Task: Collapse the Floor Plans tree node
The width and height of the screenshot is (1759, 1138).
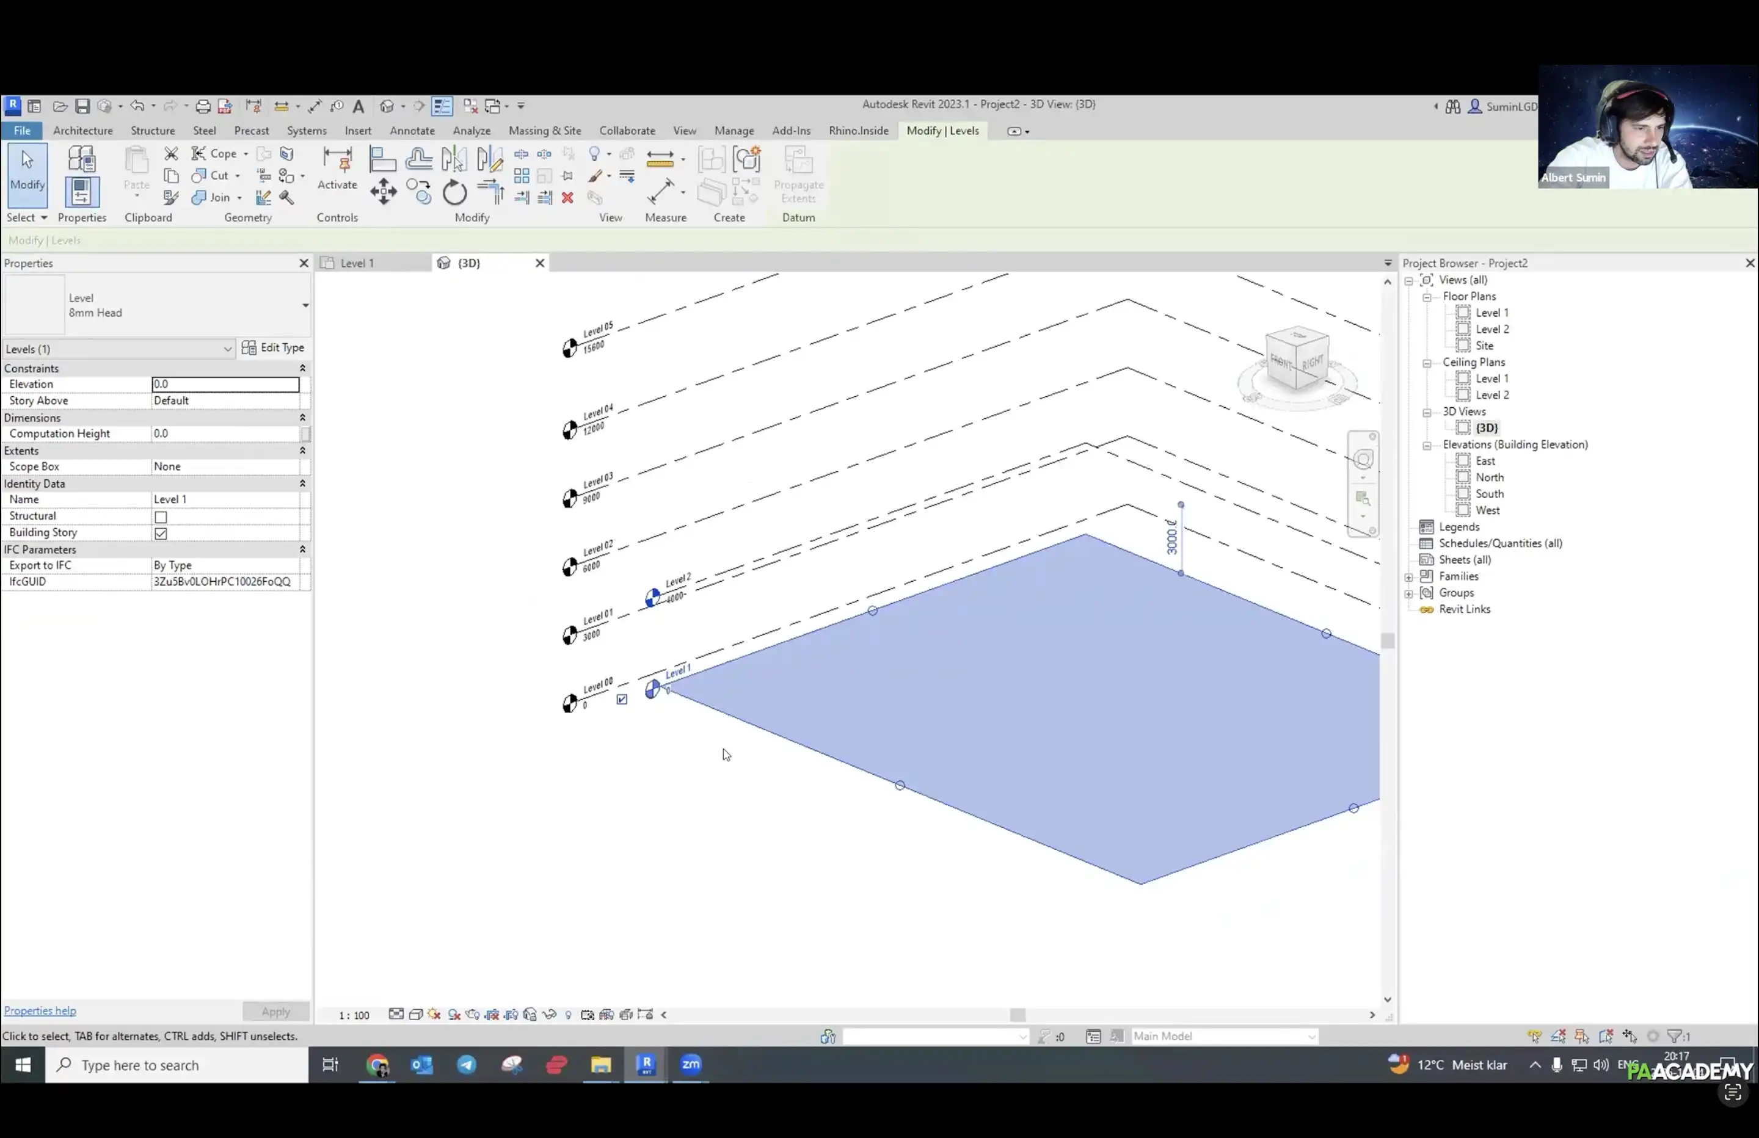Action: tap(1426, 296)
